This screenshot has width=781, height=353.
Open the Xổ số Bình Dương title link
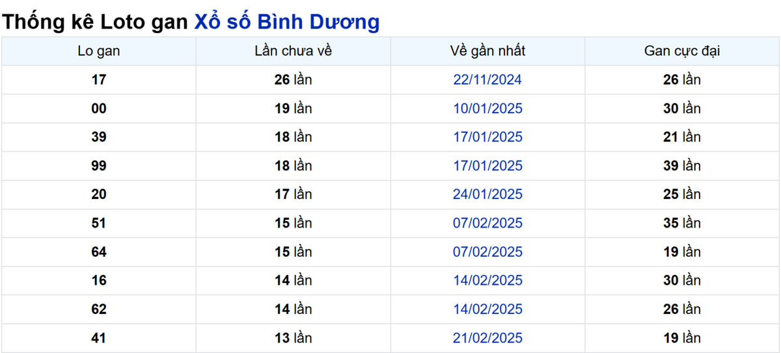[x=287, y=22]
